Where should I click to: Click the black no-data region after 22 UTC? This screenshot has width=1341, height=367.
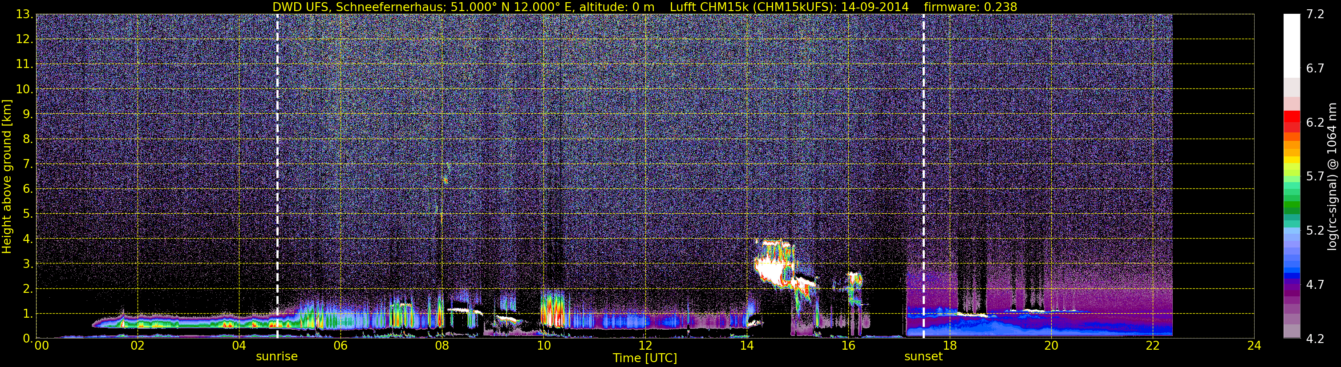tap(1213, 176)
